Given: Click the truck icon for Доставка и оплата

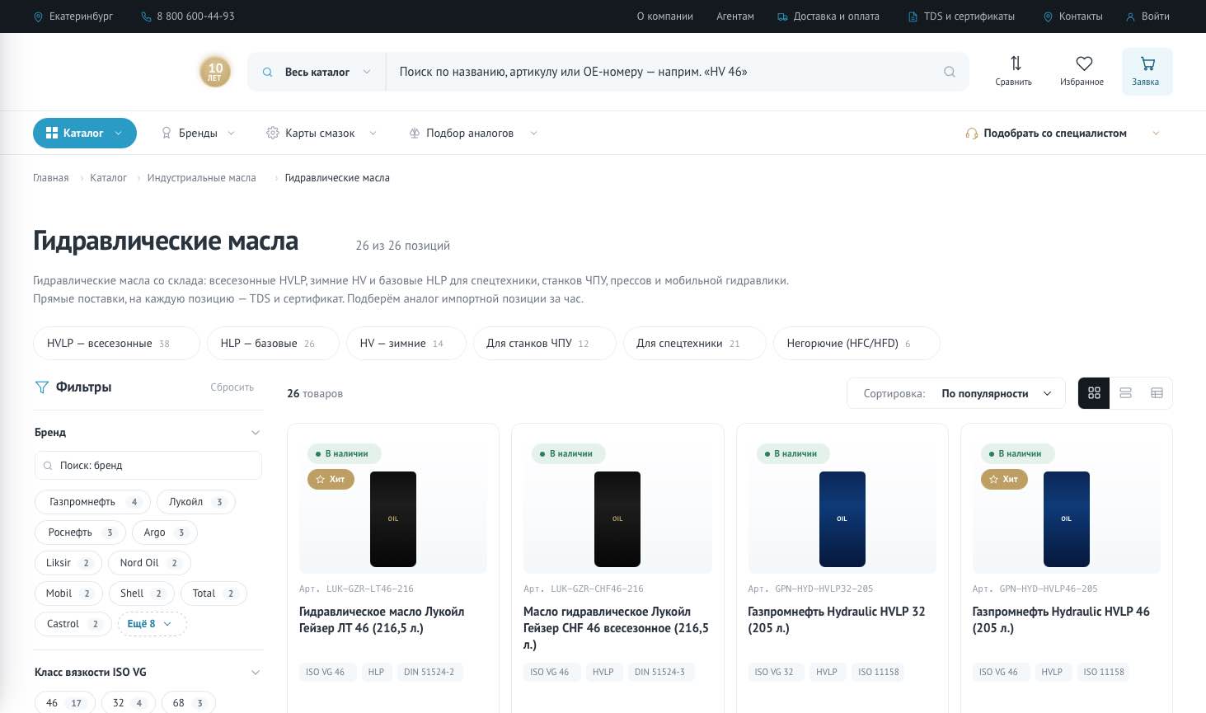Looking at the screenshot, I should click(x=782, y=16).
